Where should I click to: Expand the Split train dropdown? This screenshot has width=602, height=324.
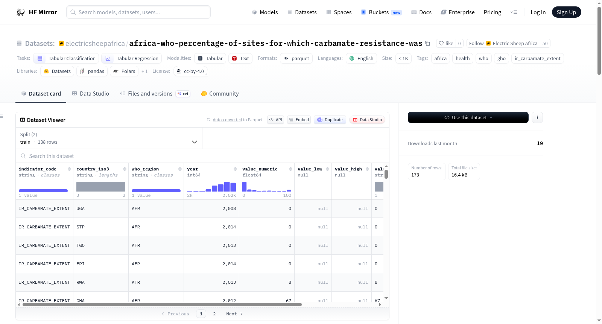point(109,138)
